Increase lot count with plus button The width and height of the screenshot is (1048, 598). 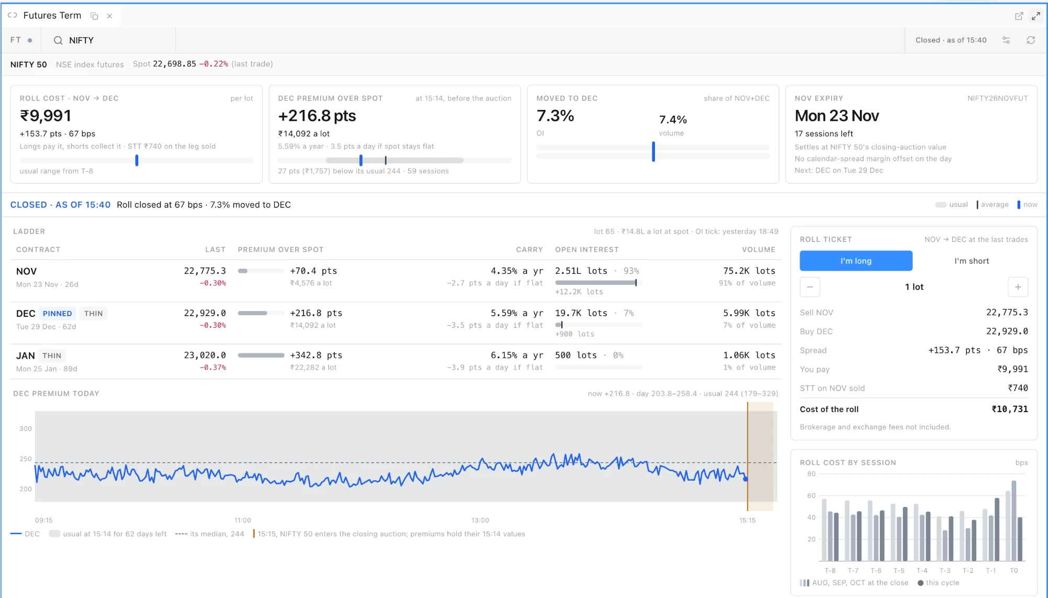pos(1018,287)
